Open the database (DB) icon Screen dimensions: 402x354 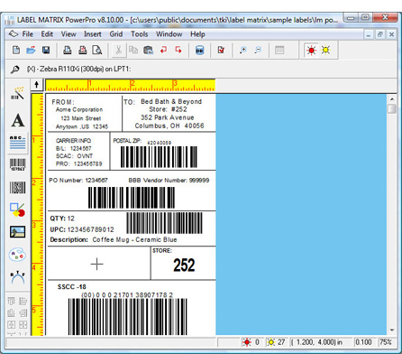click(x=200, y=50)
